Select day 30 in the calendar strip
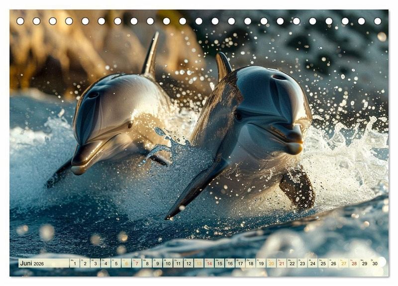 [375, 263]
